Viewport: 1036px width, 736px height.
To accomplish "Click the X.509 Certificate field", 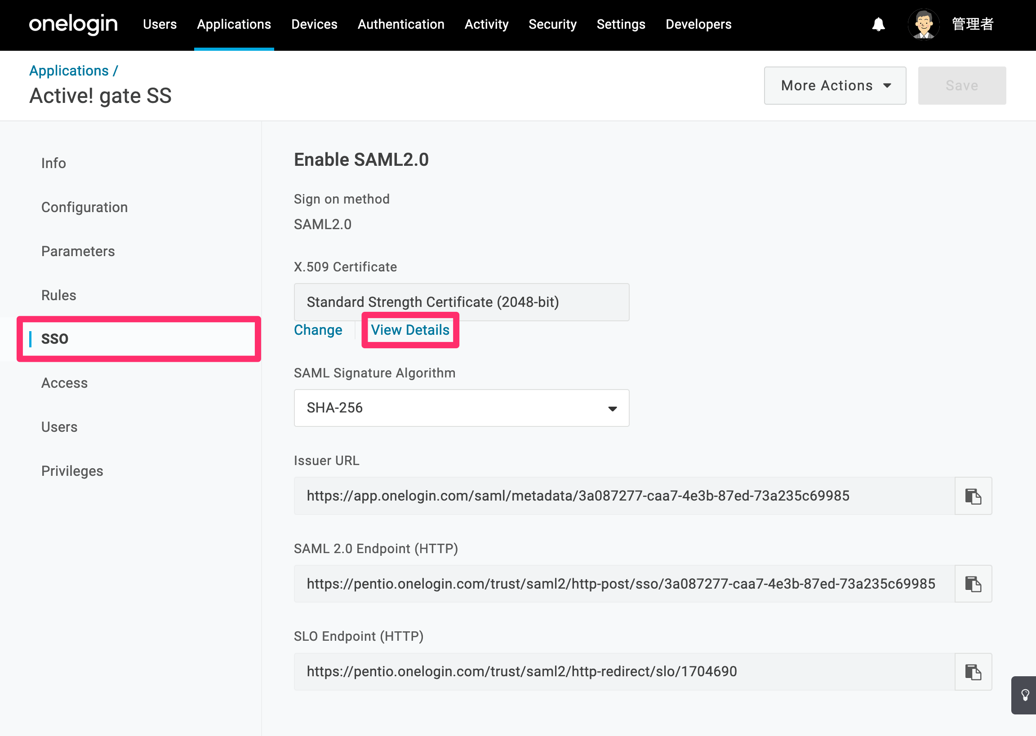I will (x=461, y=302).
